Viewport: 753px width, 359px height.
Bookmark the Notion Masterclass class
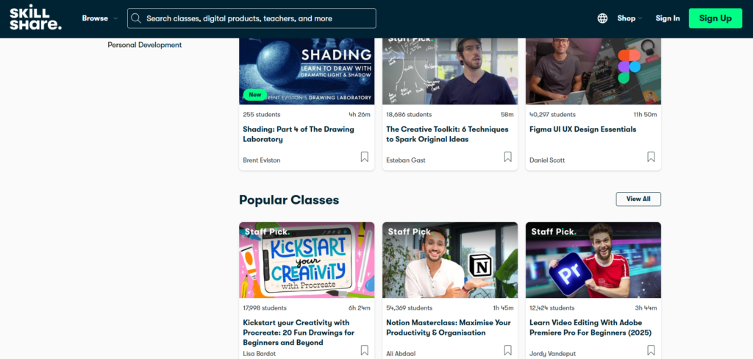(x=507, y=350)
